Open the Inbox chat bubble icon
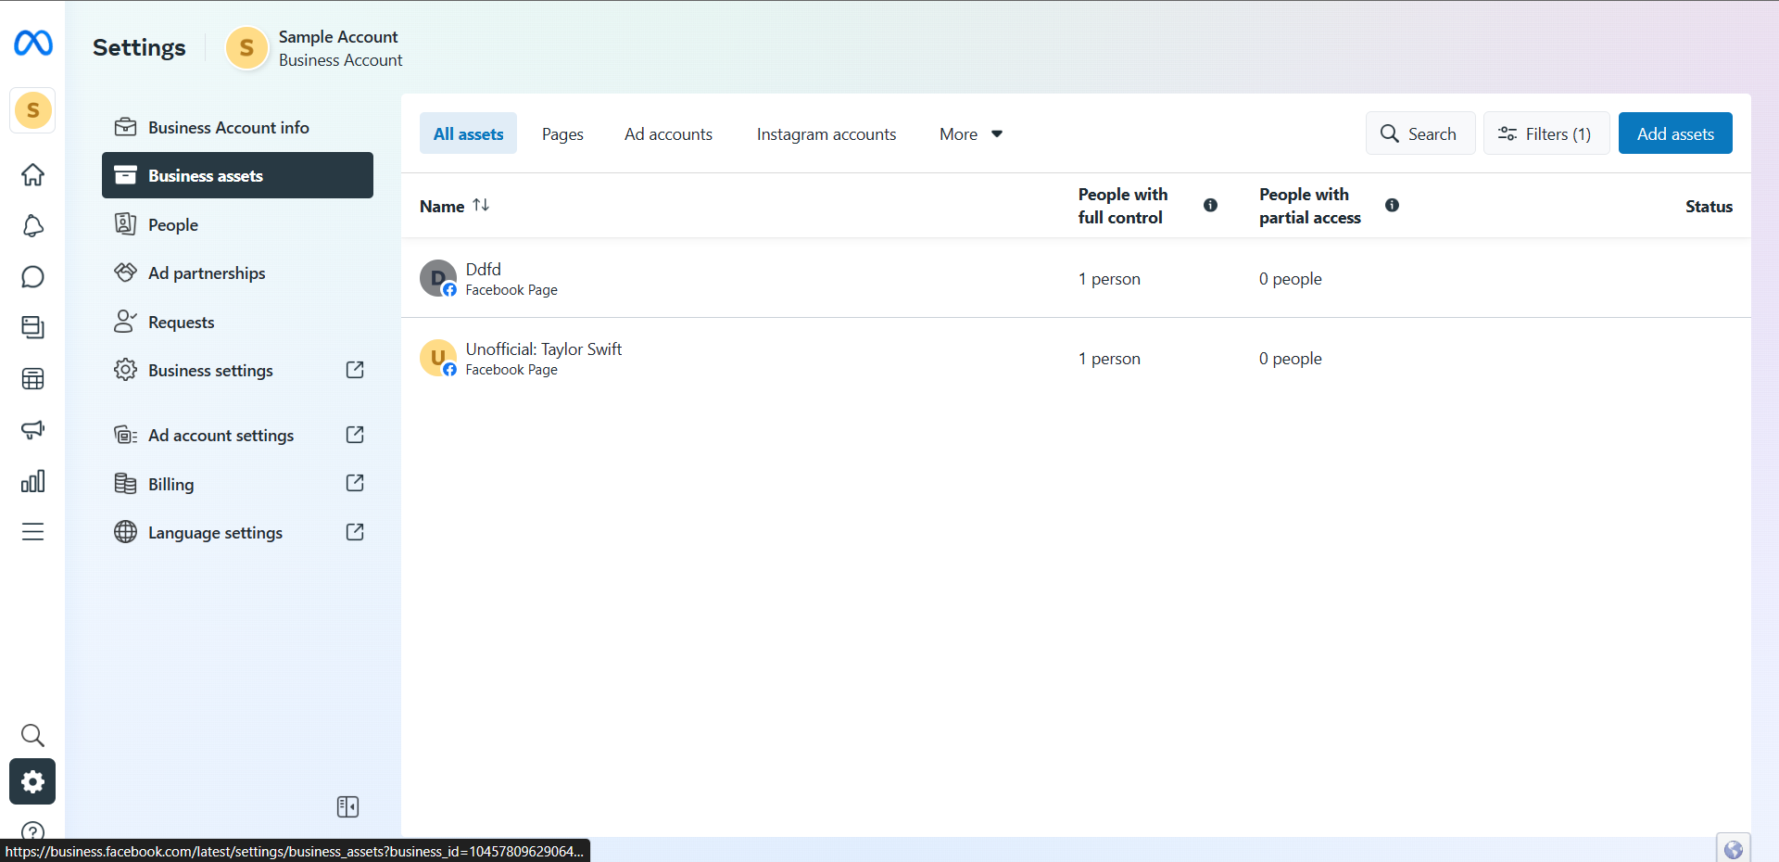 (x=32, y=276)
